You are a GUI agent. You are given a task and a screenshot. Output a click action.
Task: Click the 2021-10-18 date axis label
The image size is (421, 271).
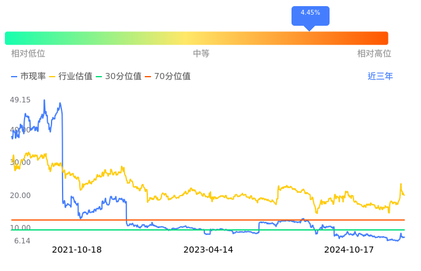click(77, 250)
